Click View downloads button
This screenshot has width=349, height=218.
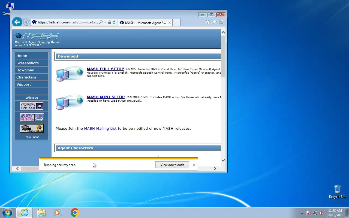[x=172, y=165]
